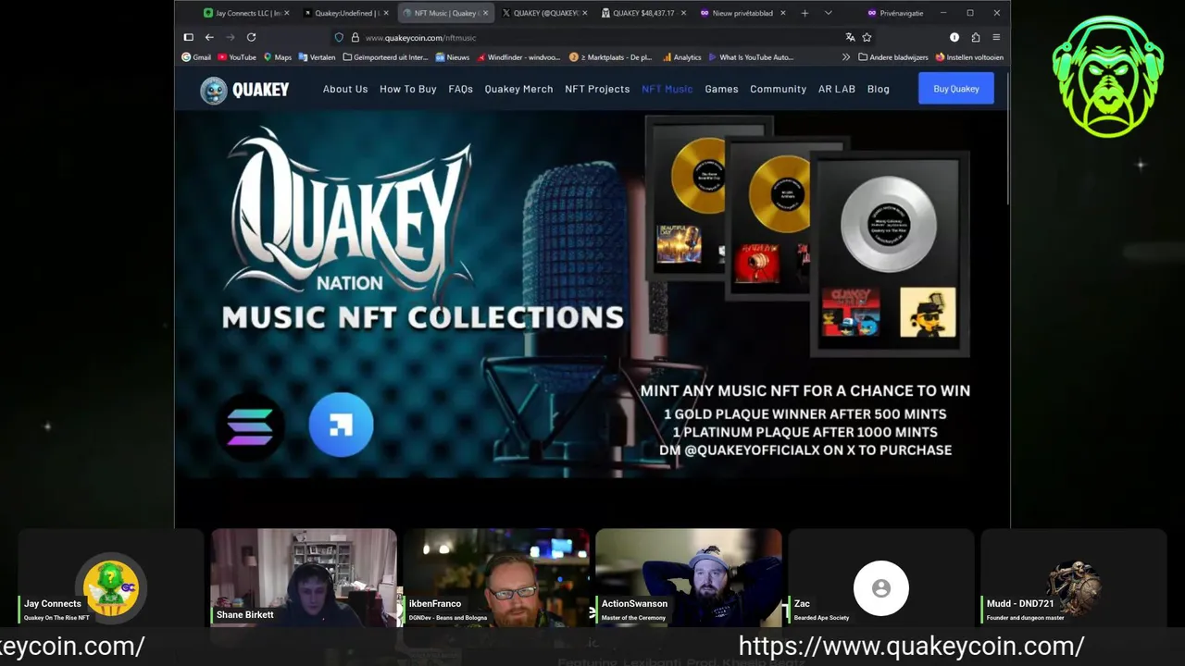The height and width of the screenshot is (666, 1185).
Task: Open the NFT Projects menu item
Action: point(597,89)
